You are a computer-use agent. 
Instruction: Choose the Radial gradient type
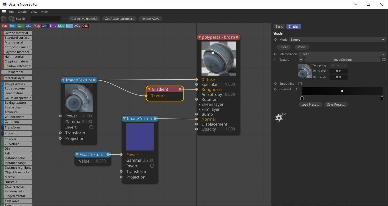pos(302,47)
